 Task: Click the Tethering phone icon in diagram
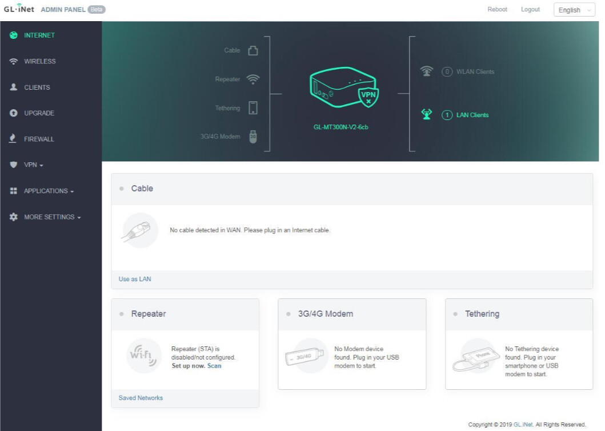[253, 107]
